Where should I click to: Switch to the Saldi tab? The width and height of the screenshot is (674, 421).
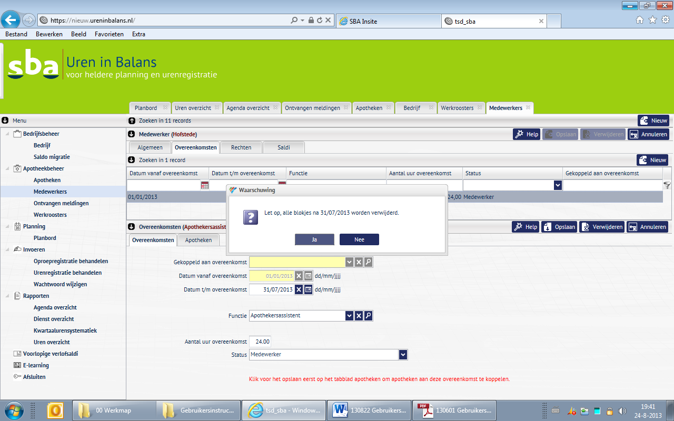(x=284, y=147)
